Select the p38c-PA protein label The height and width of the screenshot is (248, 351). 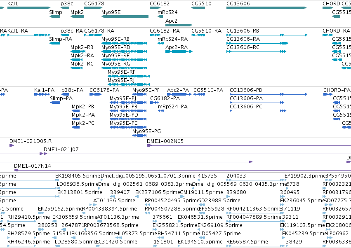[x=72, y=90]
